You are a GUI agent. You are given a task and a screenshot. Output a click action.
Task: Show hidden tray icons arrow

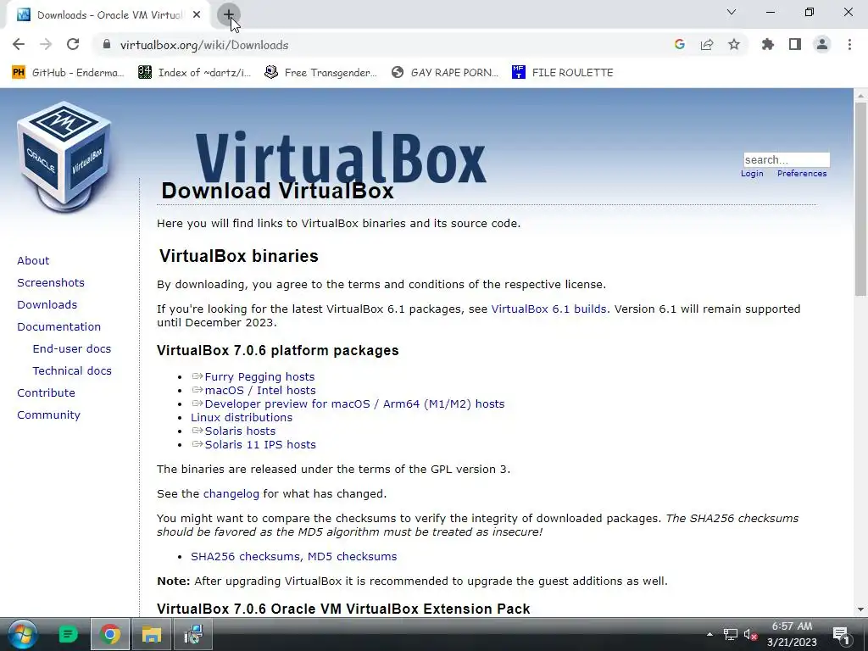pyautogui.click(x=709, y=634)
